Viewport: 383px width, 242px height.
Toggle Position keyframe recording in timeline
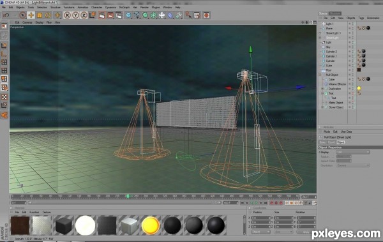pos(287,203)
